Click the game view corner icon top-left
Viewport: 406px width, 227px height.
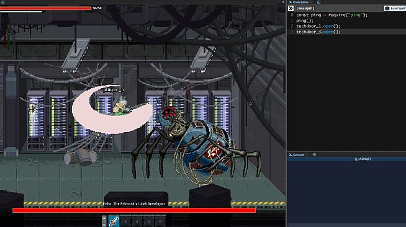coord(3,2)
